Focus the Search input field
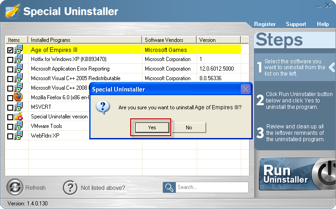Image resolution: width=336 pixels, height=209 pixels. [212, 187]
